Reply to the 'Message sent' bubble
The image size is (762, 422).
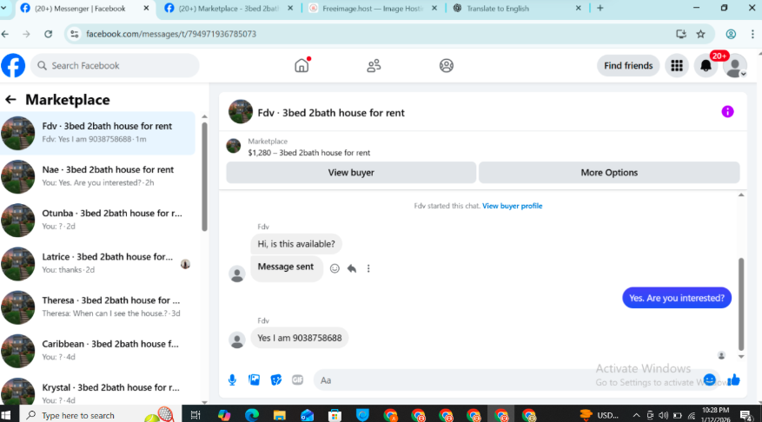(x=351, y=268)
